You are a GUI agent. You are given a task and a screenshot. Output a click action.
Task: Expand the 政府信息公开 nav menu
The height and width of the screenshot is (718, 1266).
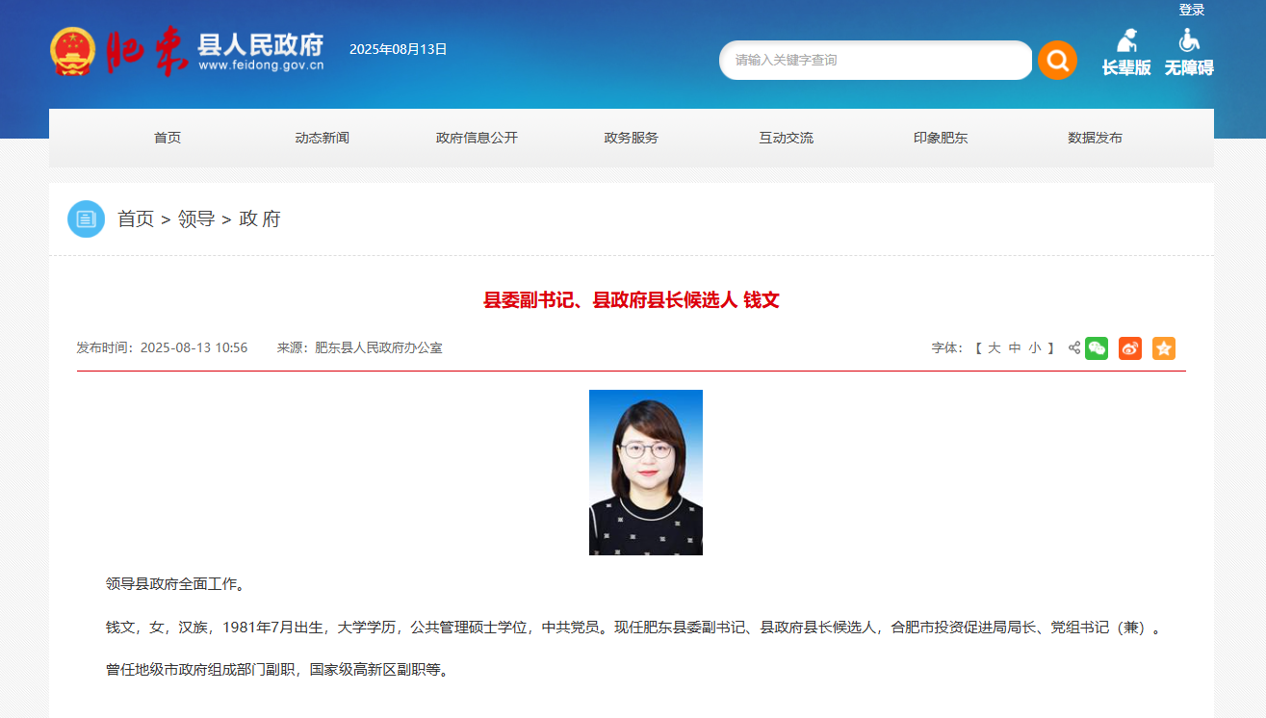(477, 138)
